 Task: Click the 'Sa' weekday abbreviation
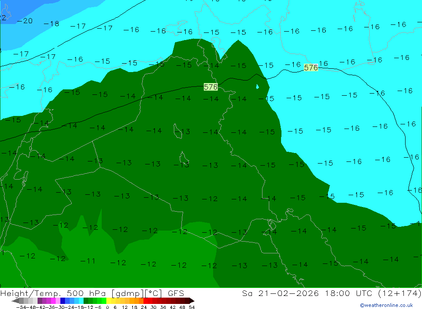click(x=247, y=293)
